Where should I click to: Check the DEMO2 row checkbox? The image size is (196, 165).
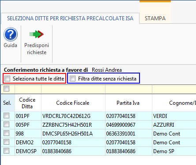[6, 142]
